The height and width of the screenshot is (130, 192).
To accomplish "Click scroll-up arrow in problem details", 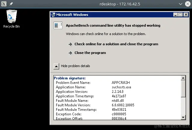I will [183, 78].
